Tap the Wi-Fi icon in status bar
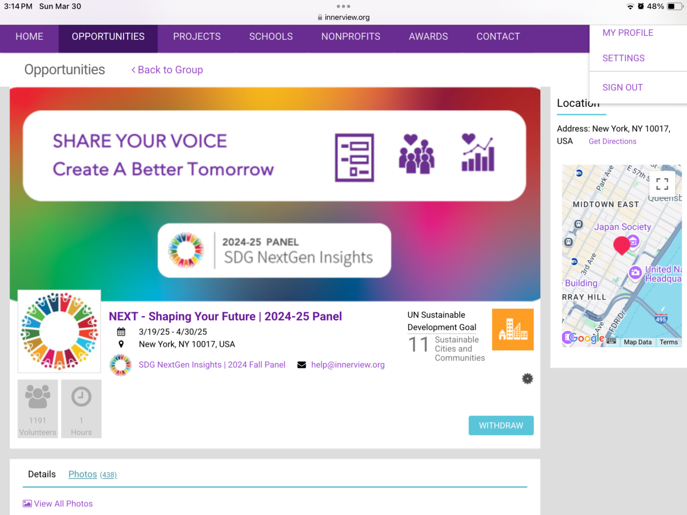The image size is (687, 515). 630,6
